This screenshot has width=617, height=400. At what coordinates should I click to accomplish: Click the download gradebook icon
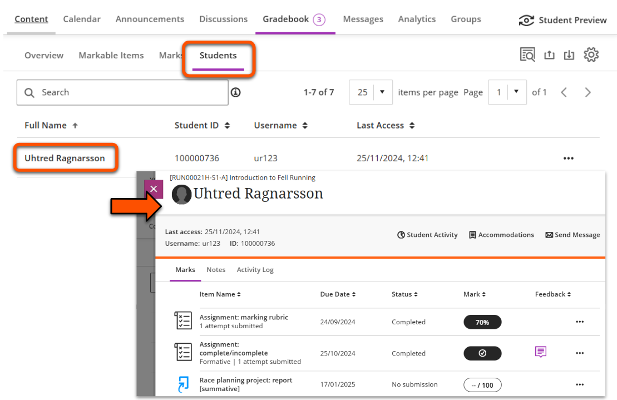[569, 55]
